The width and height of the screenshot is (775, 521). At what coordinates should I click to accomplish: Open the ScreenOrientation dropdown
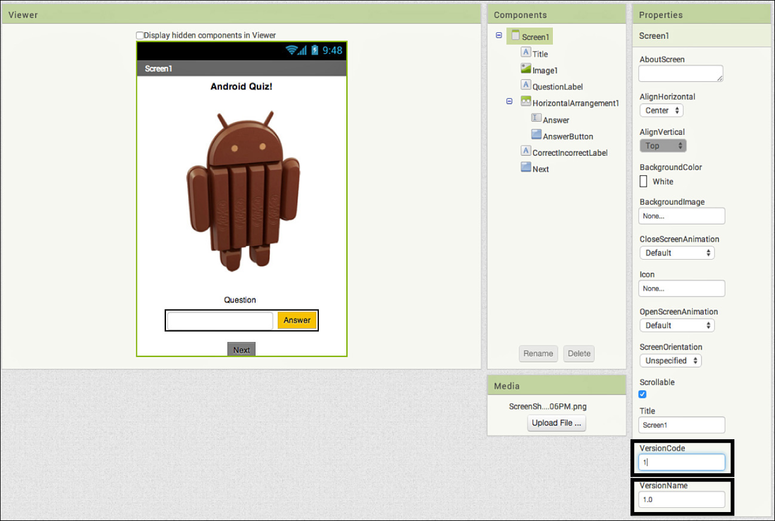pyautogui.click(x=671, y=360)
